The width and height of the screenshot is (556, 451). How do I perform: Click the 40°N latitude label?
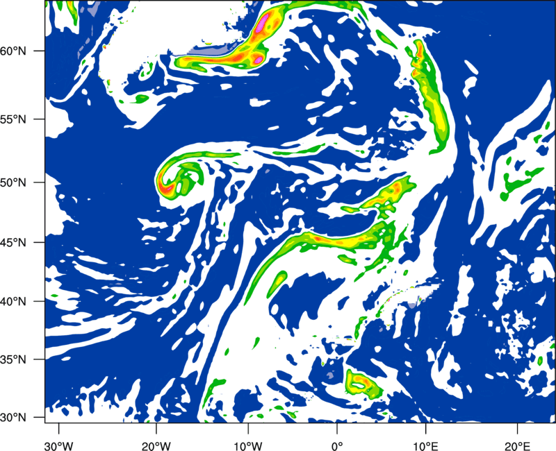[13, 302]
